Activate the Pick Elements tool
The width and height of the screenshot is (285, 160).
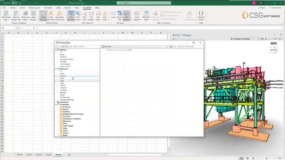71,16
